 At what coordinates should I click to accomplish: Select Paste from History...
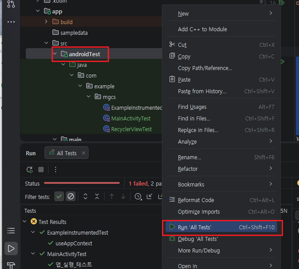coord(221,91)
